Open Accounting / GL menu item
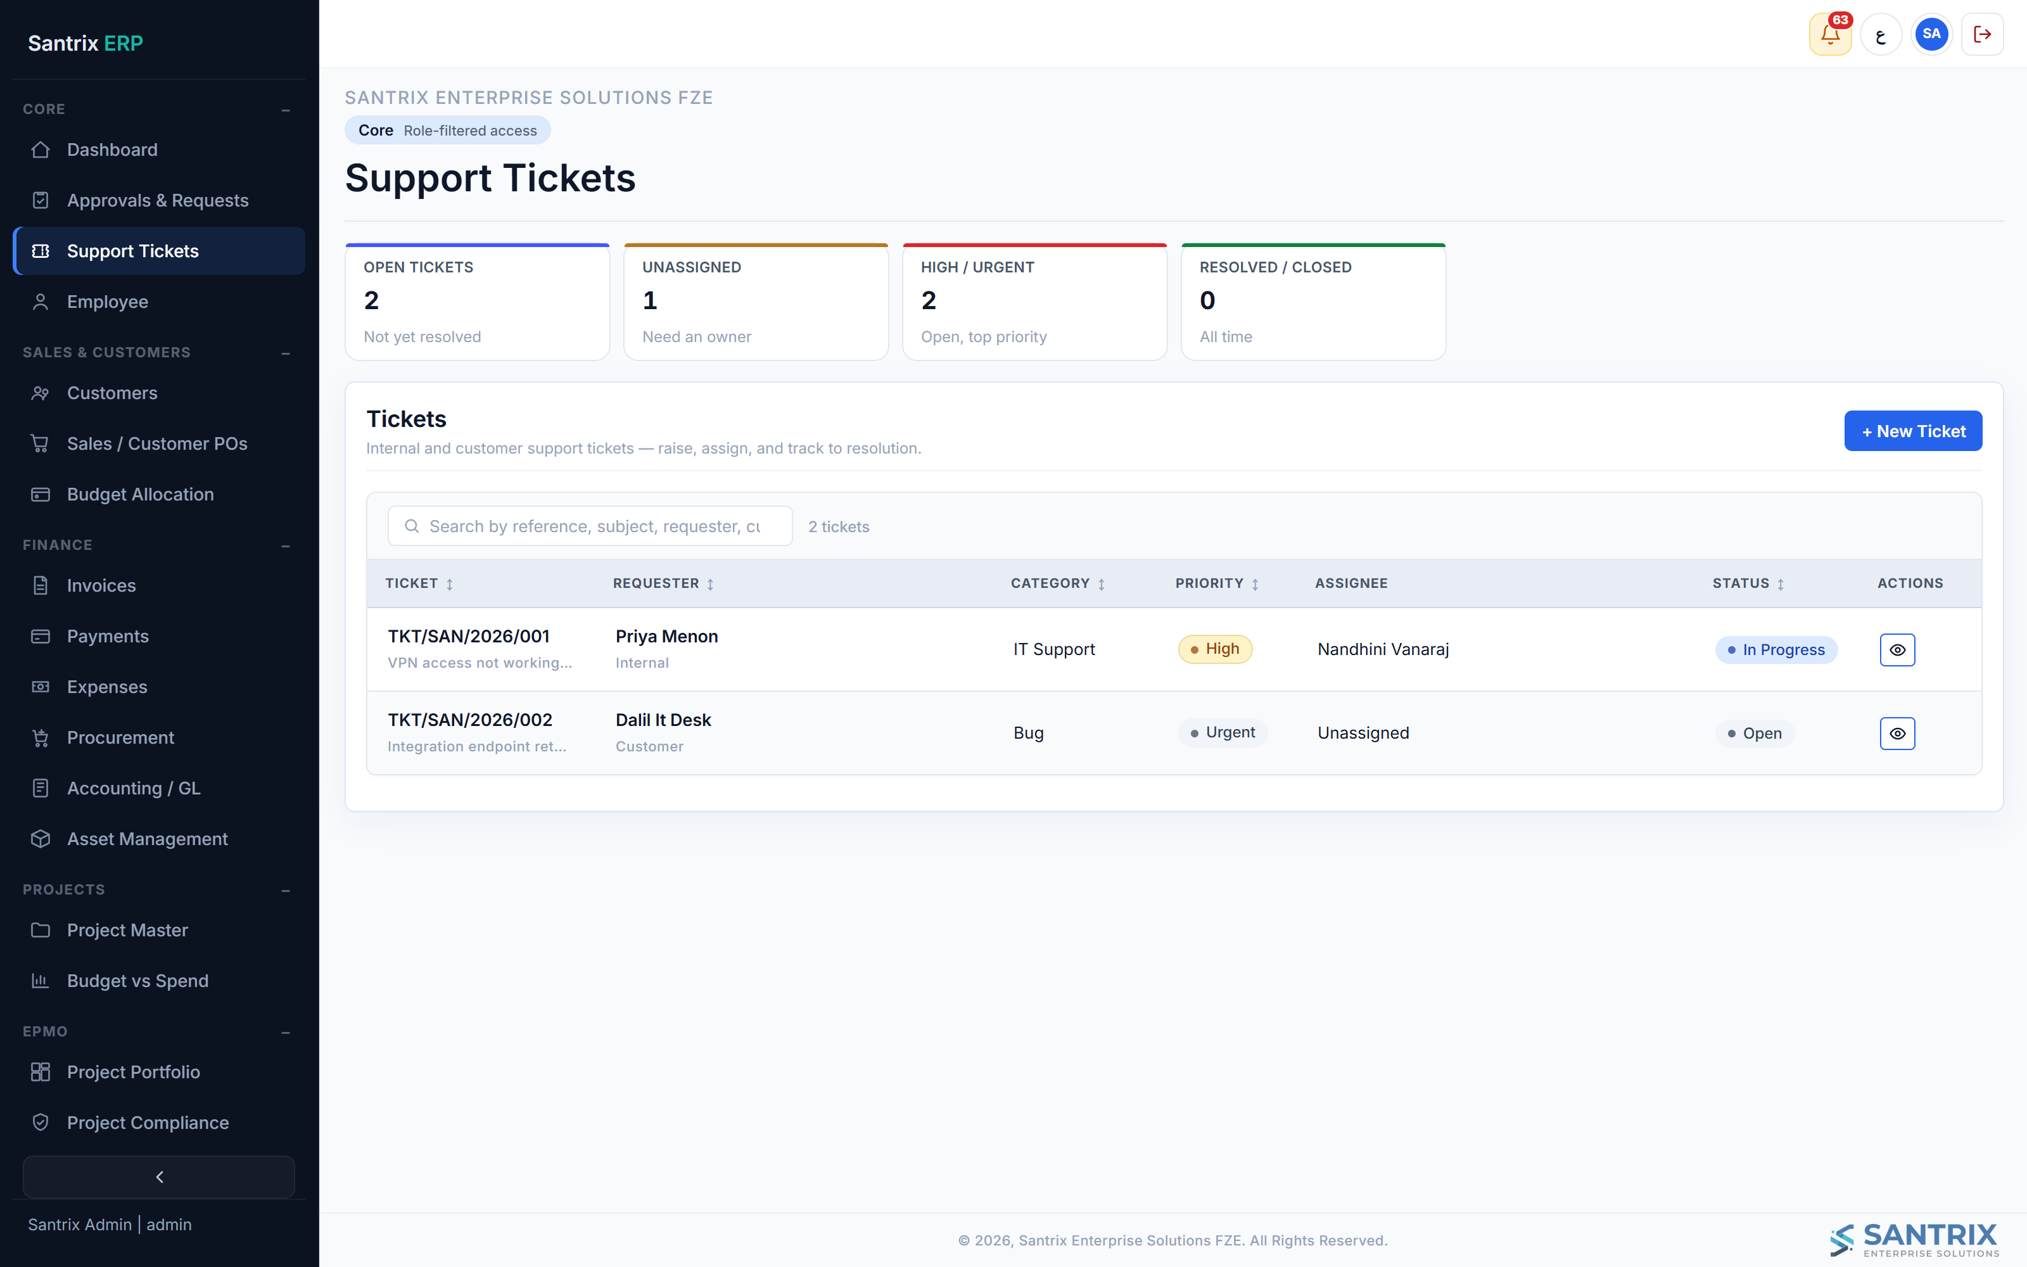 click(159, 789)
